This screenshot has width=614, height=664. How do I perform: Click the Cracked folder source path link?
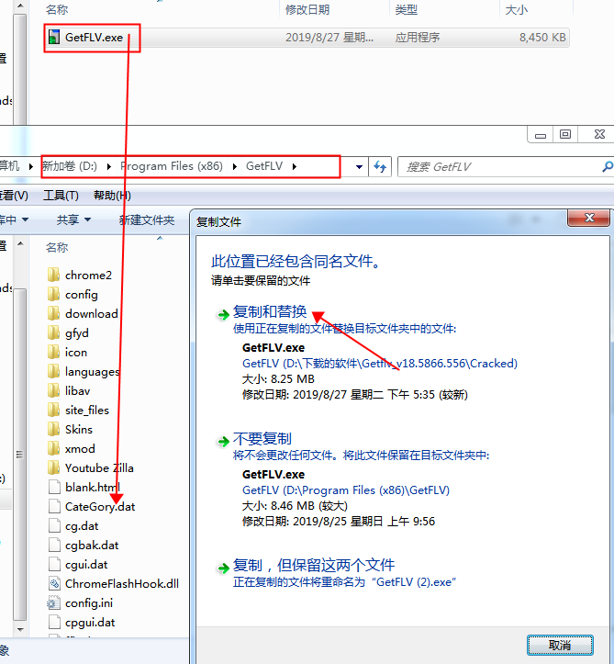[380, 364]
